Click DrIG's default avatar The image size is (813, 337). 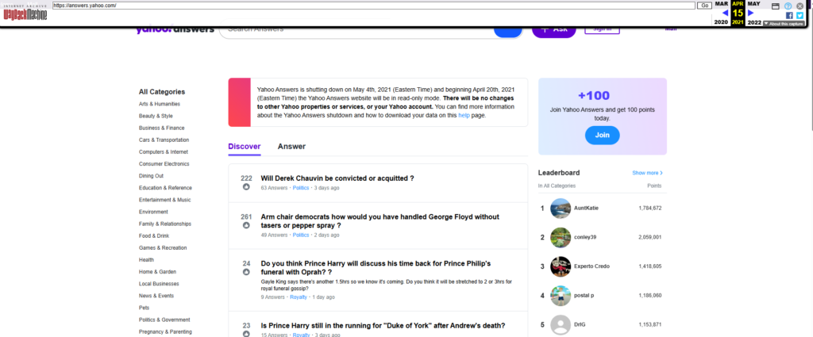[x=561, y=324]
